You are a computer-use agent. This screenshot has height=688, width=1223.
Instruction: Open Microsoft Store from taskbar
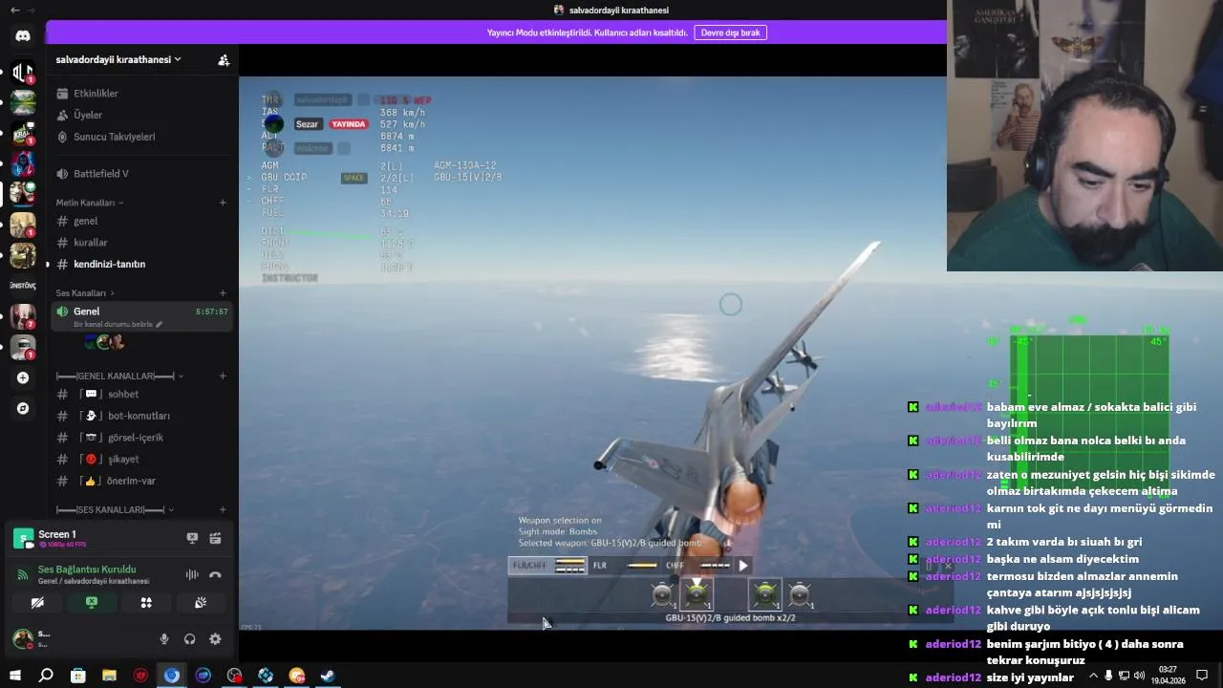coord(78,676)
